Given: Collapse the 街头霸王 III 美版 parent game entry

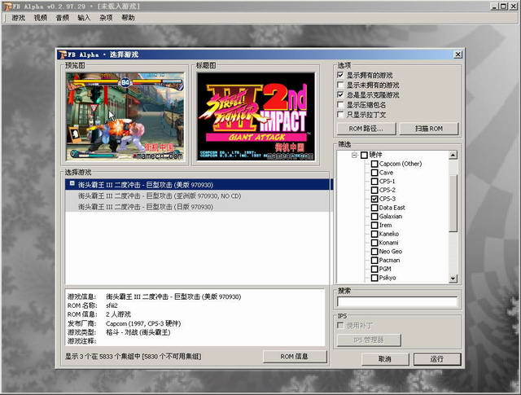Looking at the screenshot, I should (71, 184).
